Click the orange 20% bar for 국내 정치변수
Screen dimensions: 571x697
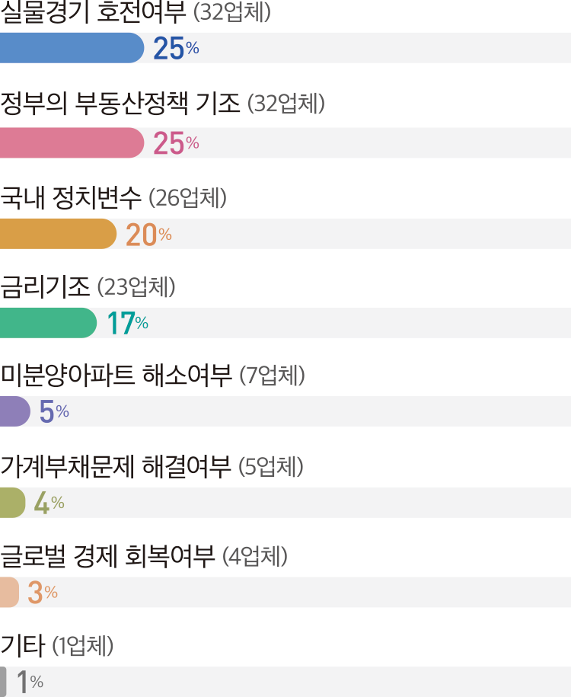(58, 234)
